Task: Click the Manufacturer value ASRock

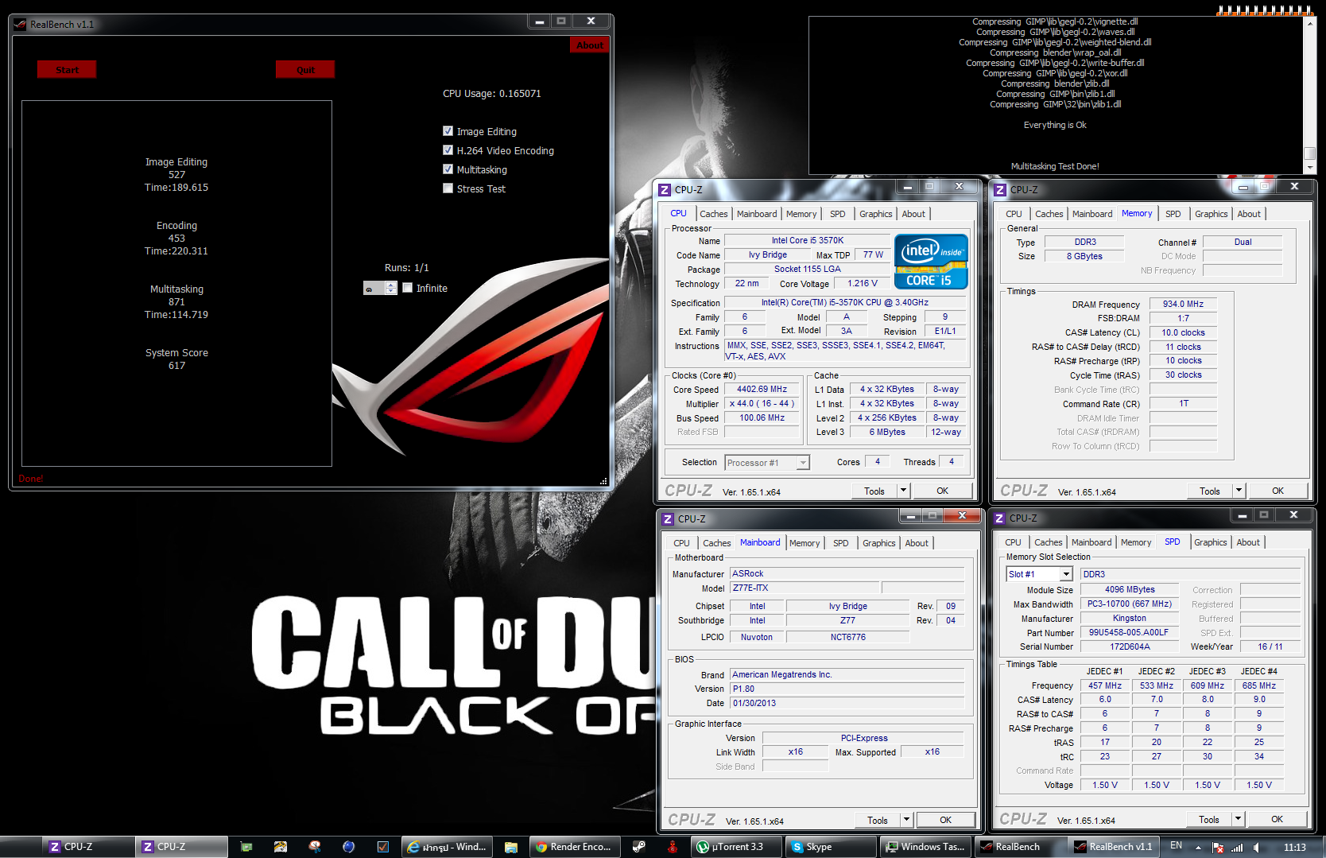Action: point(847,573)
